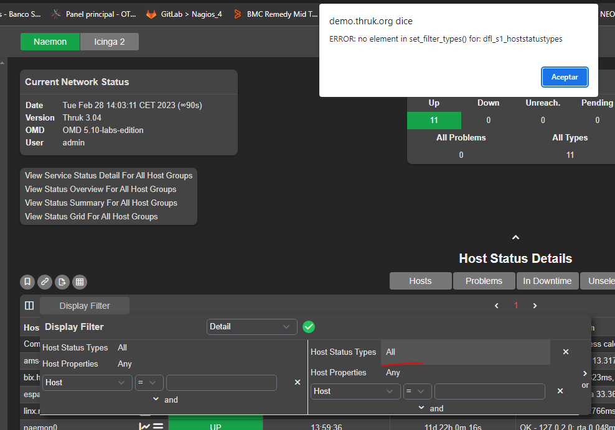Open BMC Remedy Mid T... bookmark
This screenshot has height=430, width=615.
(276, 14)
